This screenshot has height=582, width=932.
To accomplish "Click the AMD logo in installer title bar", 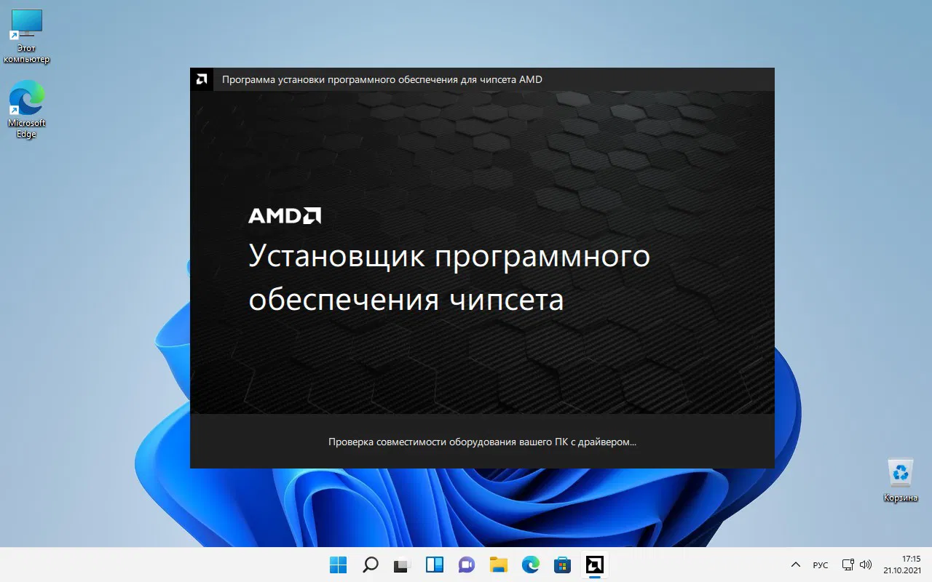I will click(202, 79).
